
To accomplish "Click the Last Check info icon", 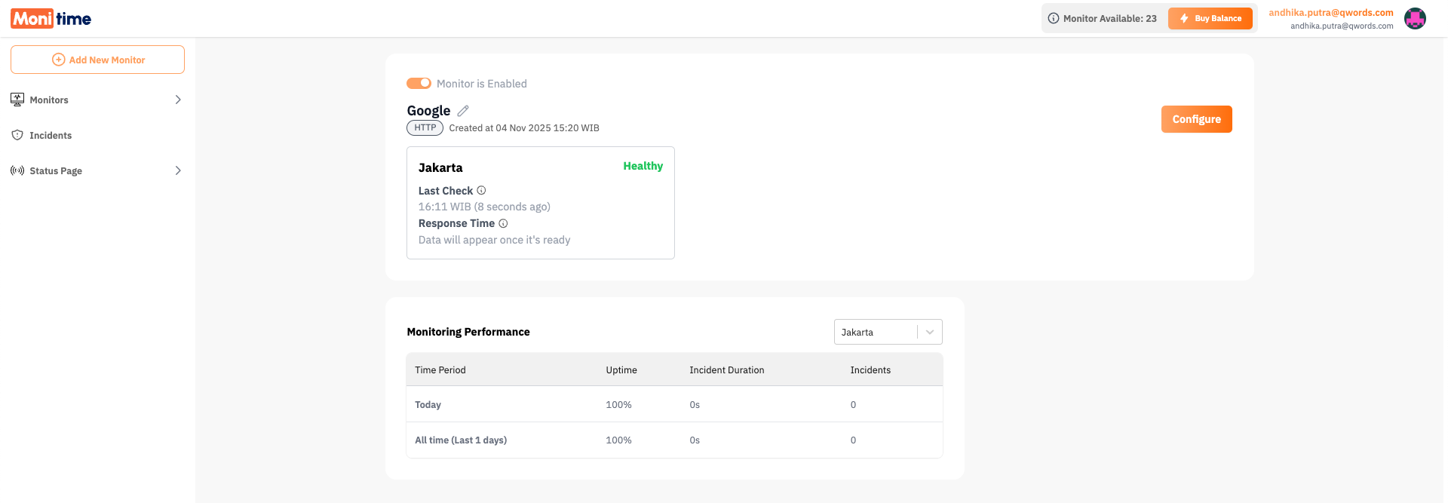I will click(x=481, y=191).
